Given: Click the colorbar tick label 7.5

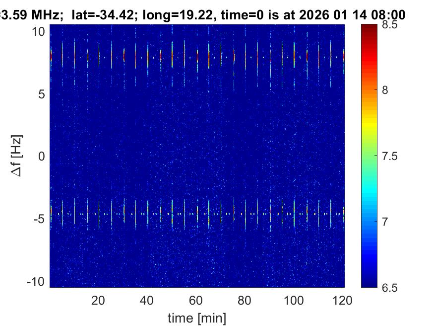Looking at the screenshot, I should click(x=393, y=156).
